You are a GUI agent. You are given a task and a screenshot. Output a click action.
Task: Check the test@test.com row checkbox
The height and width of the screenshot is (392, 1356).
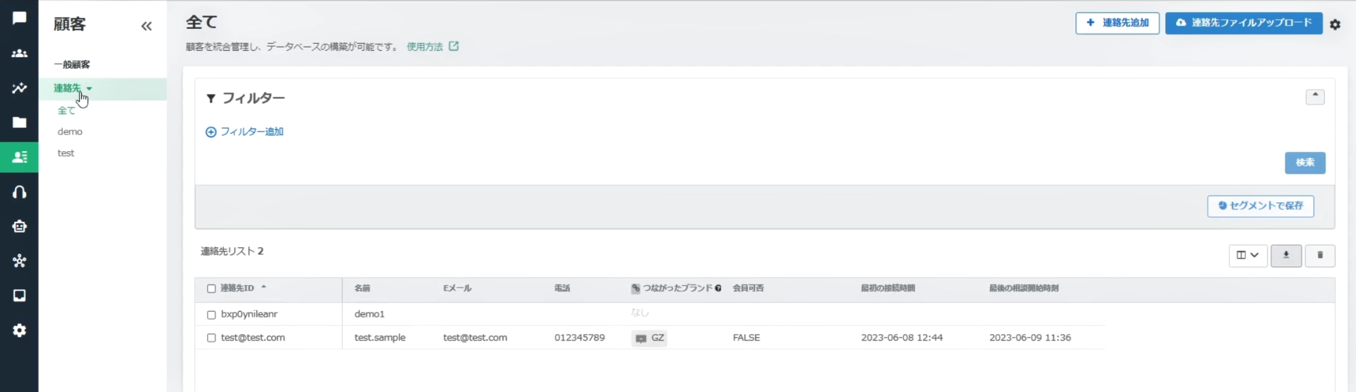pyautogui.click(x=211, y=338)
